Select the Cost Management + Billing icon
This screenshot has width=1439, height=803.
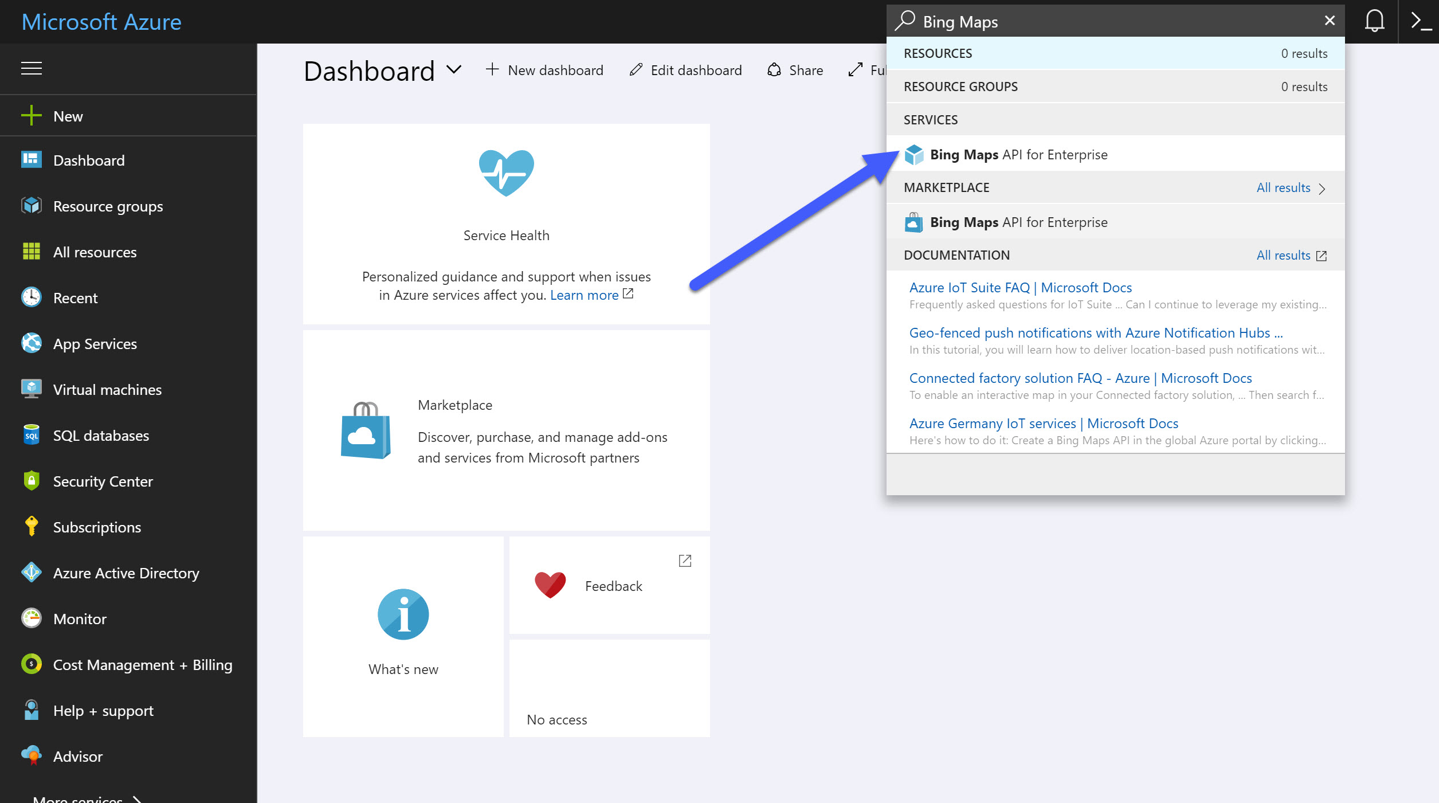click(30, 664)
